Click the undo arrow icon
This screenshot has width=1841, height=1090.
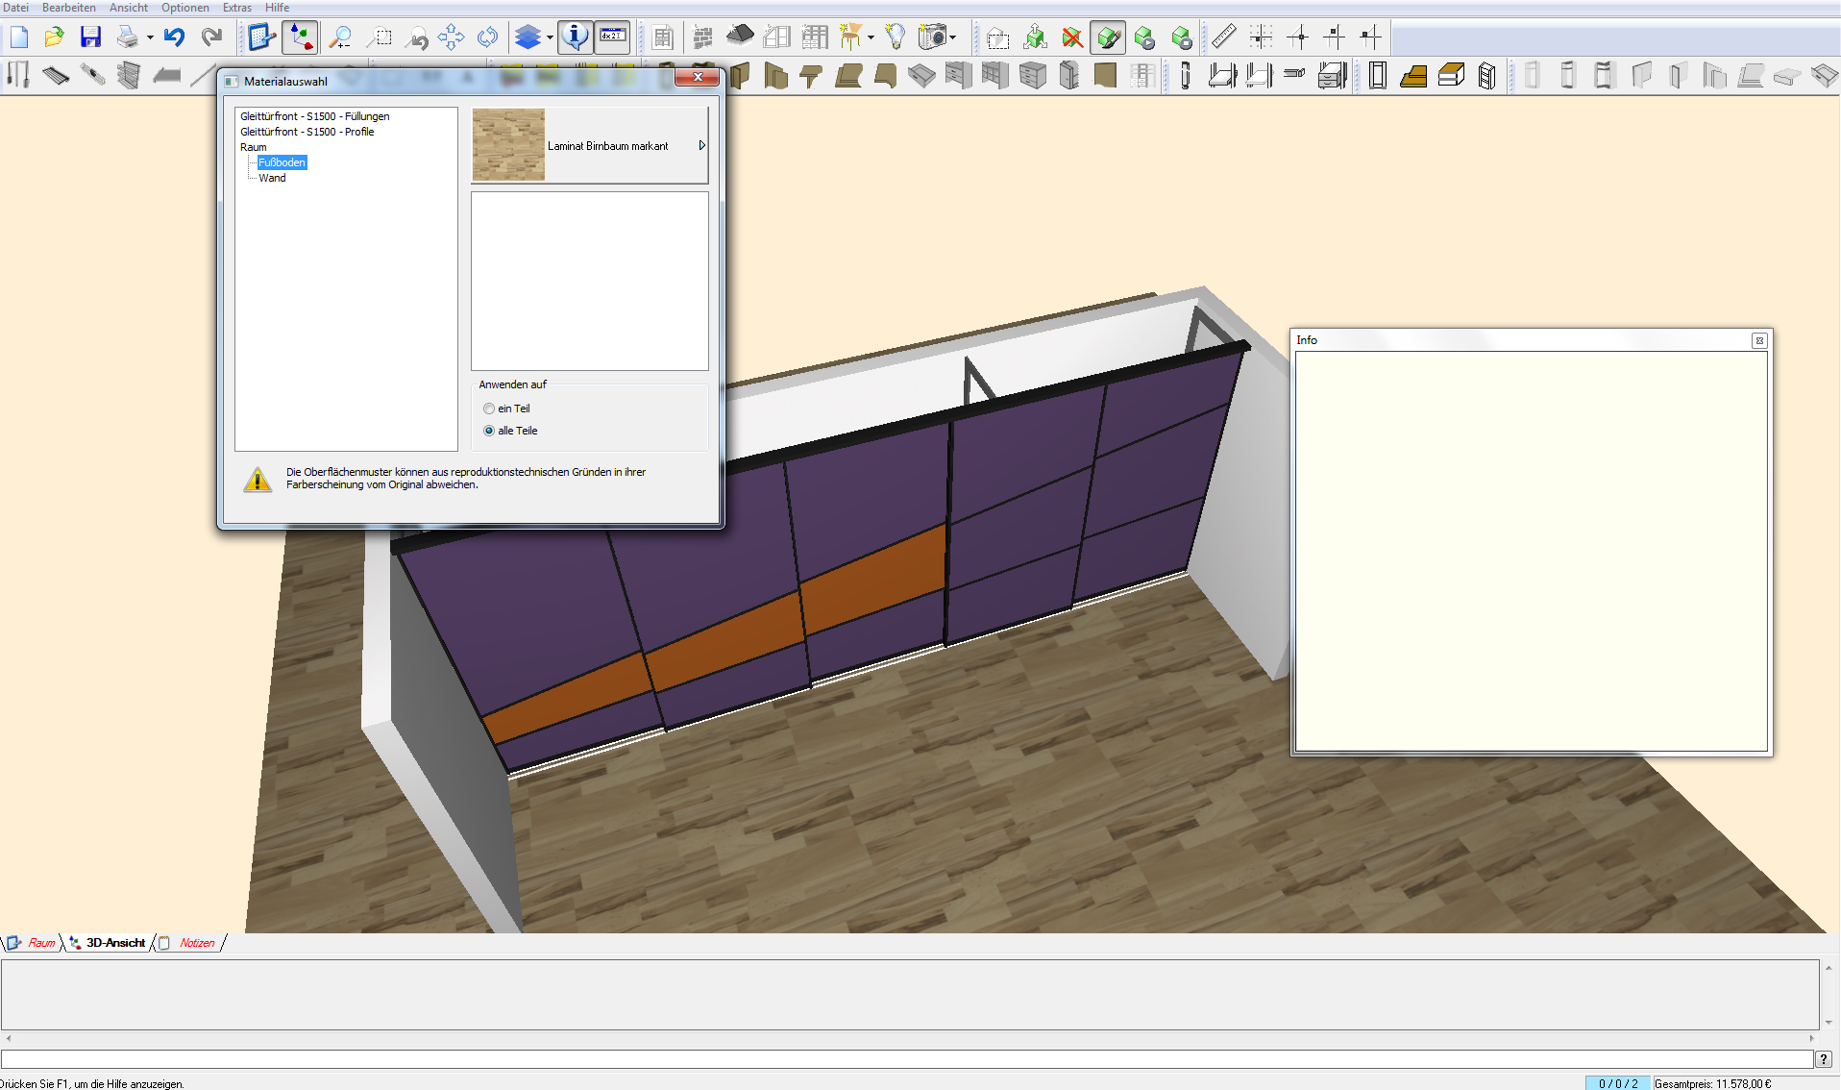tap(174, 37)
